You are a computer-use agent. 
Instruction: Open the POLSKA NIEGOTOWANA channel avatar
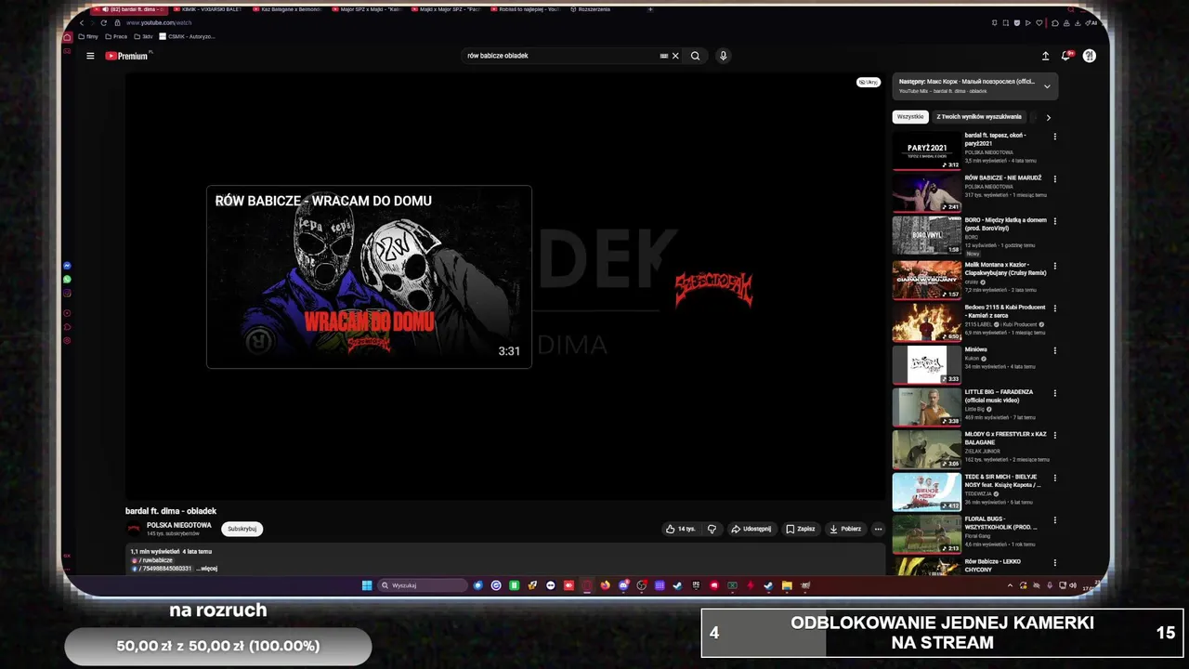point(134,529)
